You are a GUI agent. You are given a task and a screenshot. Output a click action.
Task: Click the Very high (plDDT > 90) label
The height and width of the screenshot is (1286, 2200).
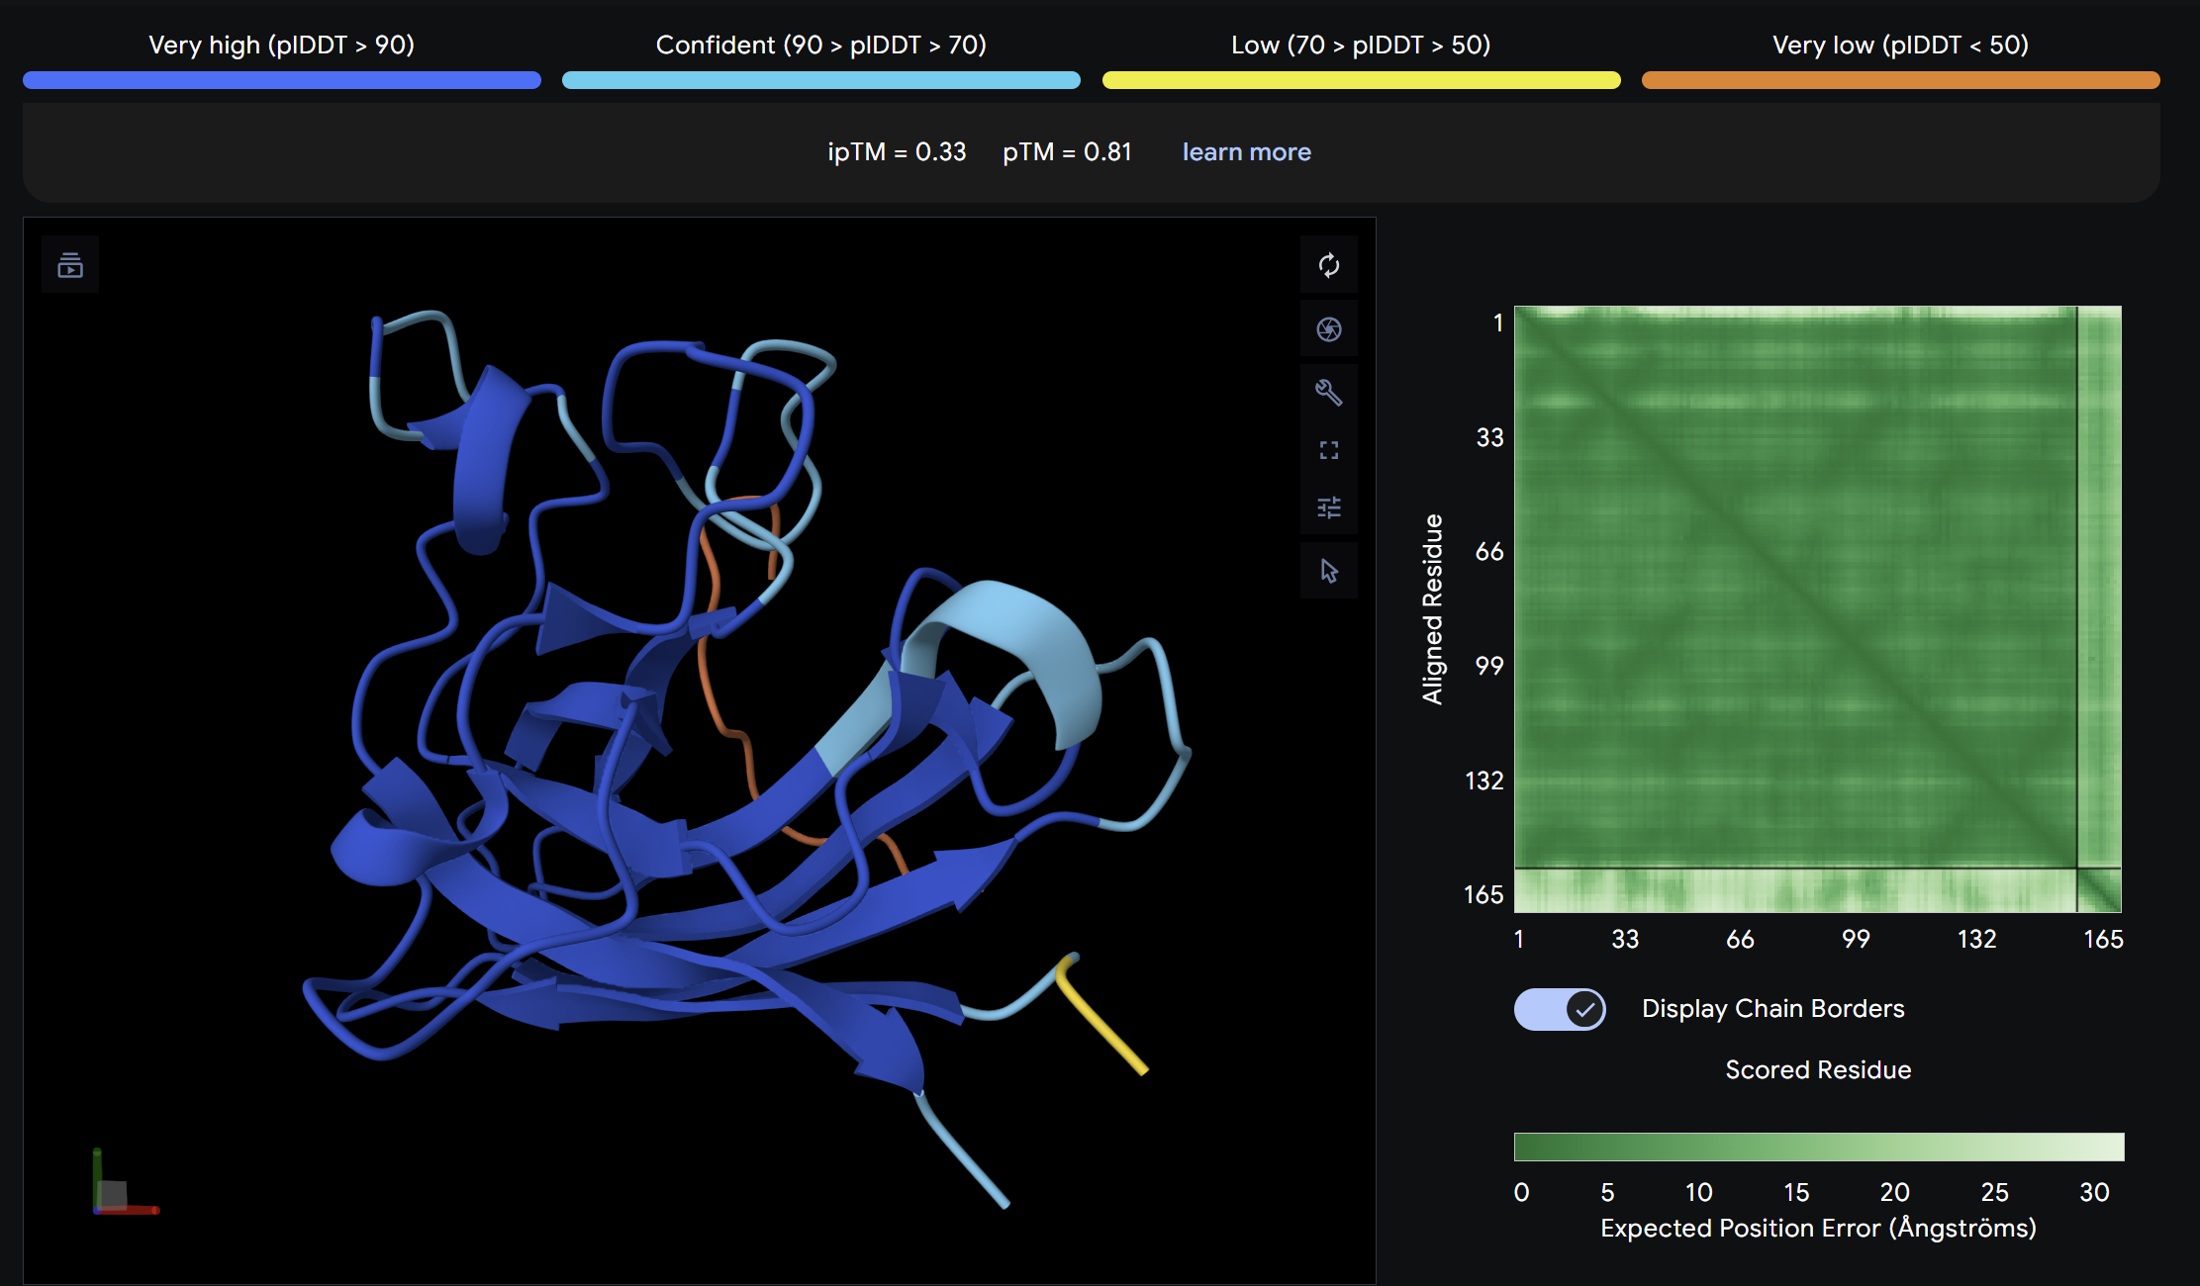point(281,45)
